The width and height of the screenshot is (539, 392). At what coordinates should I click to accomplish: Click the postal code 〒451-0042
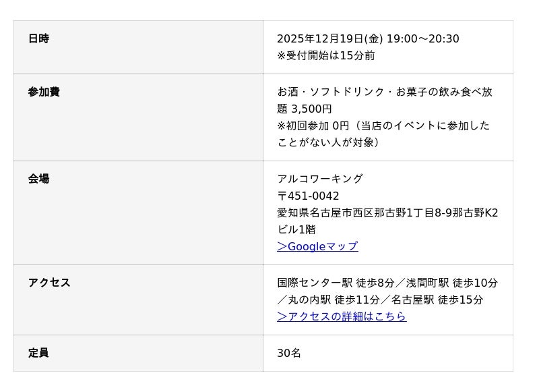308,196
